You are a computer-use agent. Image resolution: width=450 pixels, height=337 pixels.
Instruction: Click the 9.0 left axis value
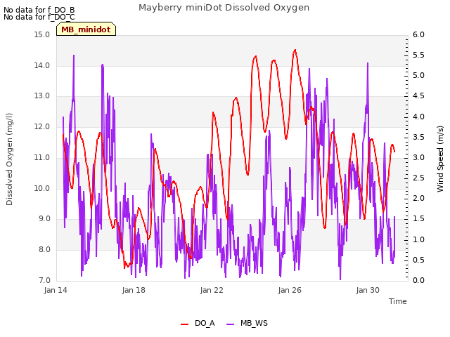click(x=44, y=219)
